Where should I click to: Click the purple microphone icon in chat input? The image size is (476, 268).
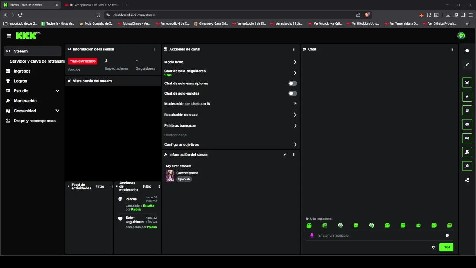coord(312,235)
